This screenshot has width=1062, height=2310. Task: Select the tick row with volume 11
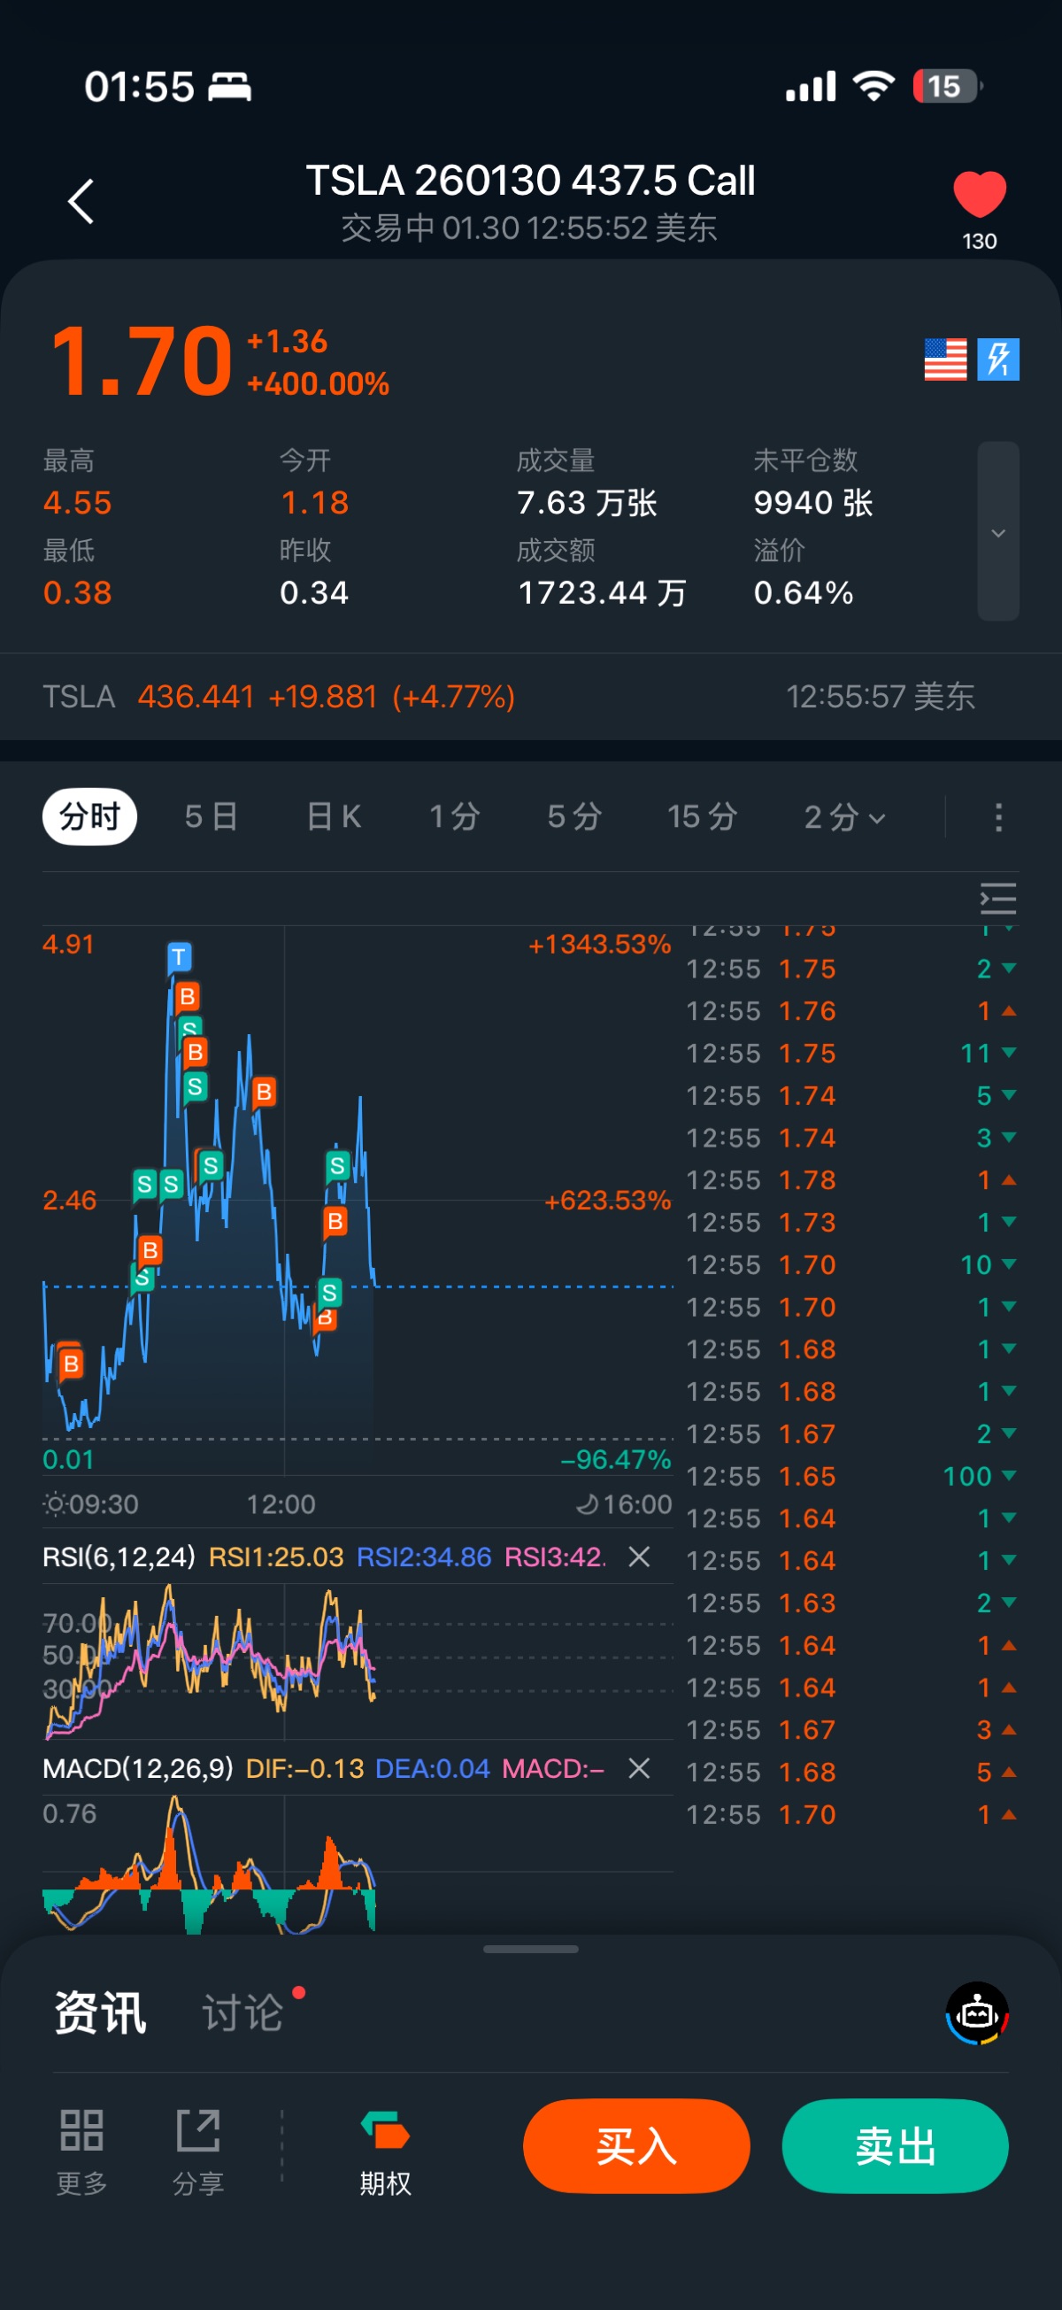click(x=851, y=1053)
